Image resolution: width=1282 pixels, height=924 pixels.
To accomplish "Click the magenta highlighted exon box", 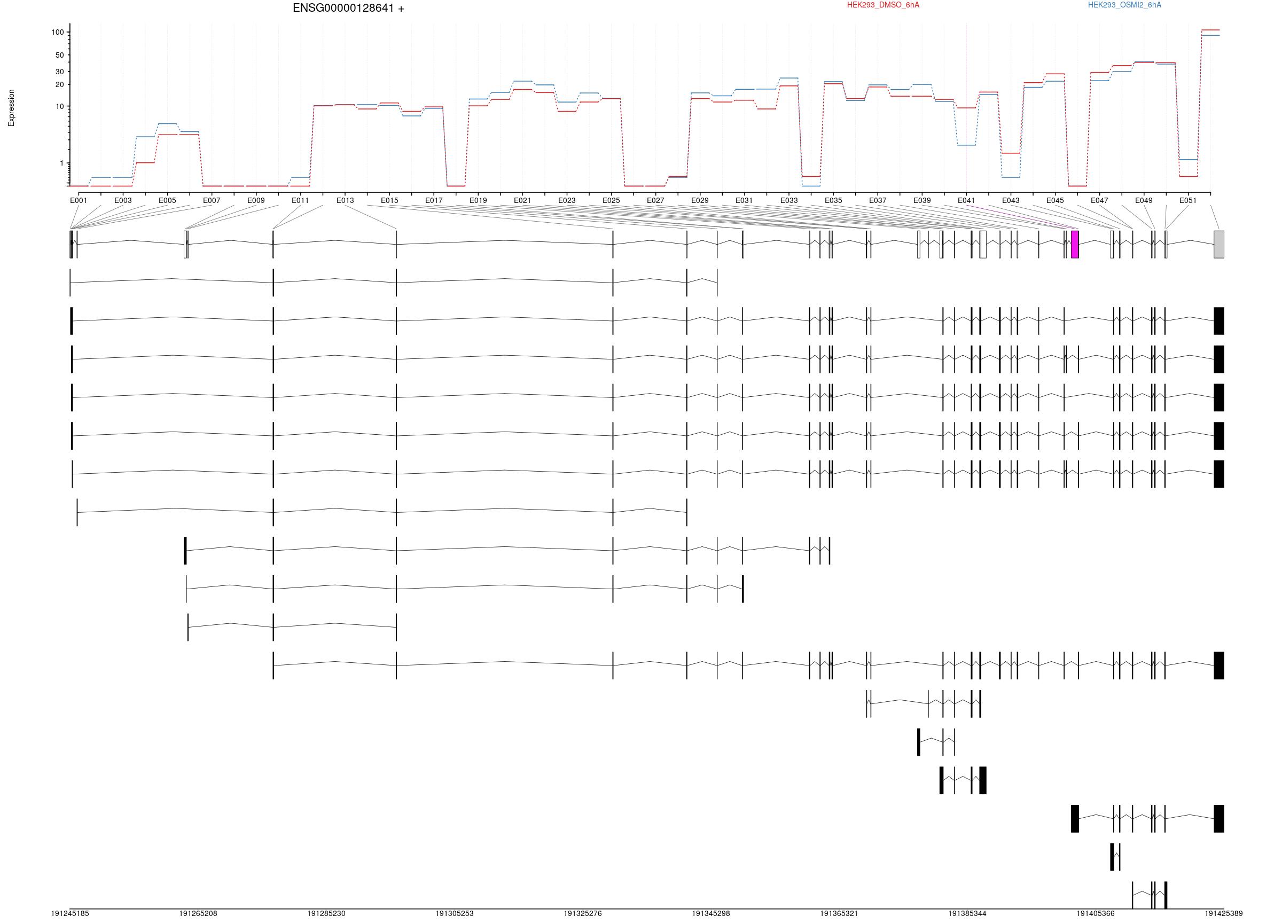I will (1075, 244).
